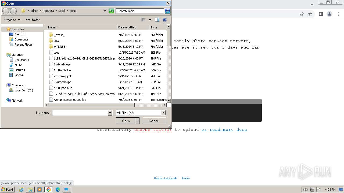Select file 991dd264-c340-47b3-98f2-62ad73ac49aa.tmp
Image resolution: width=344 pixels, height=193 pixels.
[x=84, y=94]
